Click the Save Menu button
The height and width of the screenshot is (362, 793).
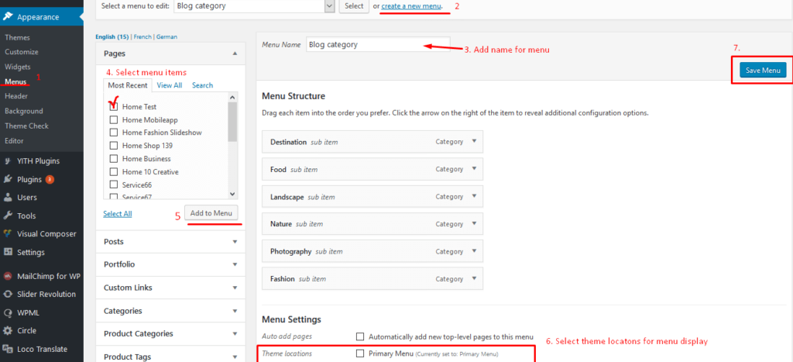coord(763,71)
